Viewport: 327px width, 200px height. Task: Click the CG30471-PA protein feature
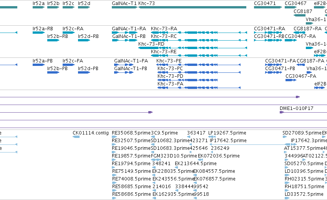pos(274,65)
